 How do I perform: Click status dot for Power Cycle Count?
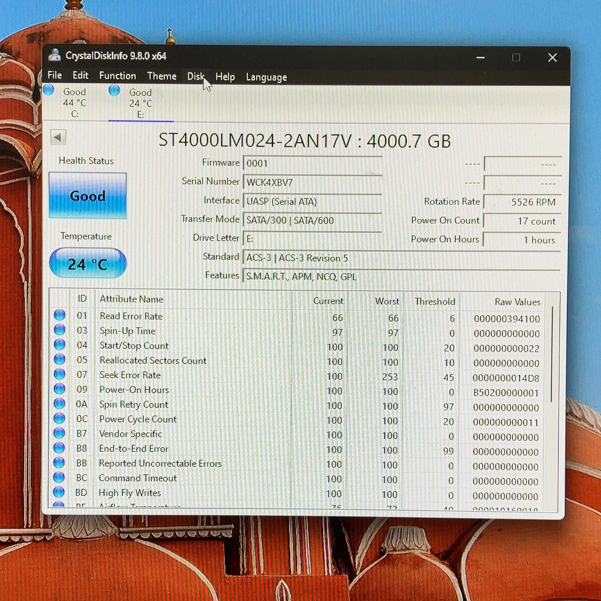60,418
